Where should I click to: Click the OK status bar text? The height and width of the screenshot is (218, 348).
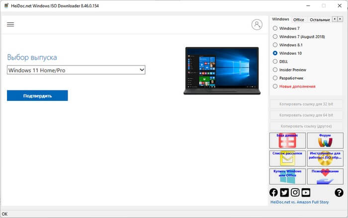4,214
